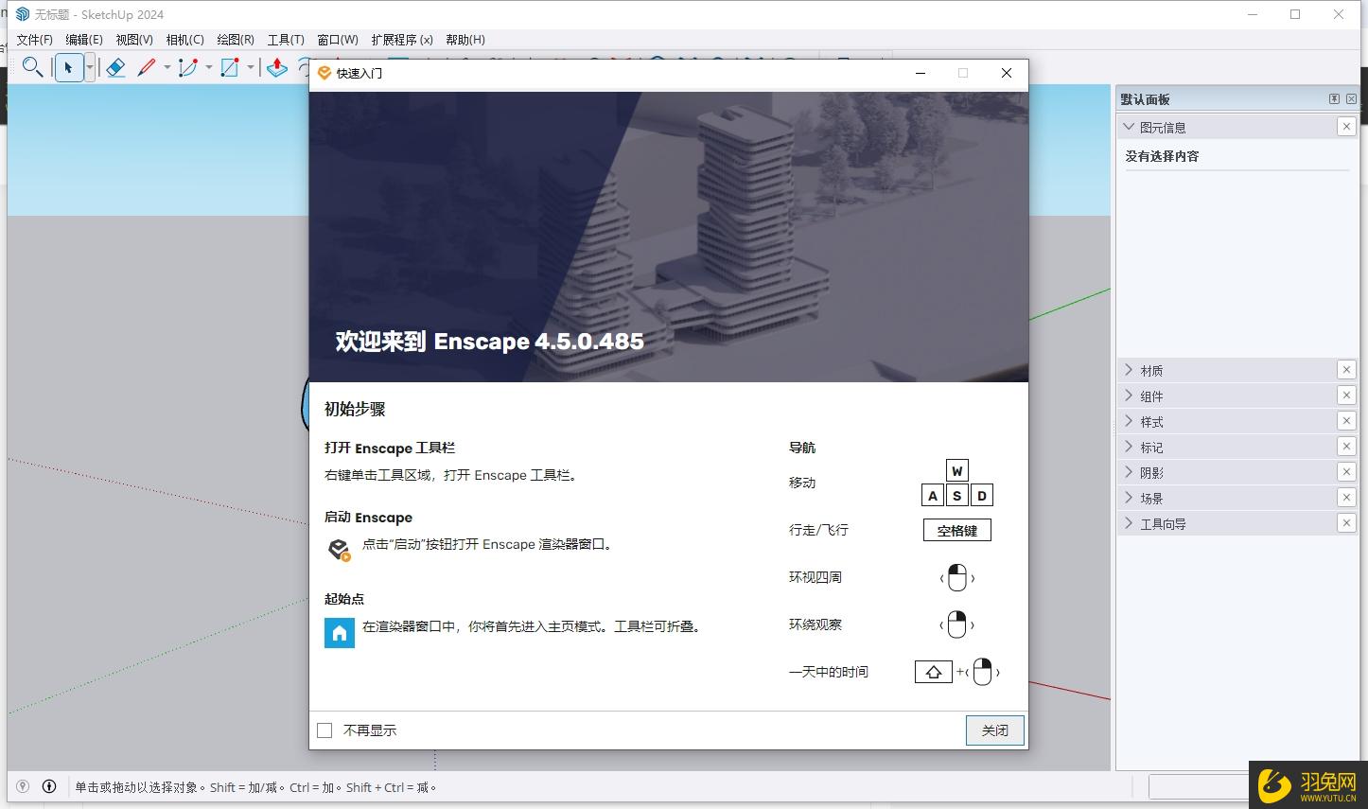The image size is (1368, 809).
Task: Open the Select tool dropdown arrow
Action: [x=90, y=68]
